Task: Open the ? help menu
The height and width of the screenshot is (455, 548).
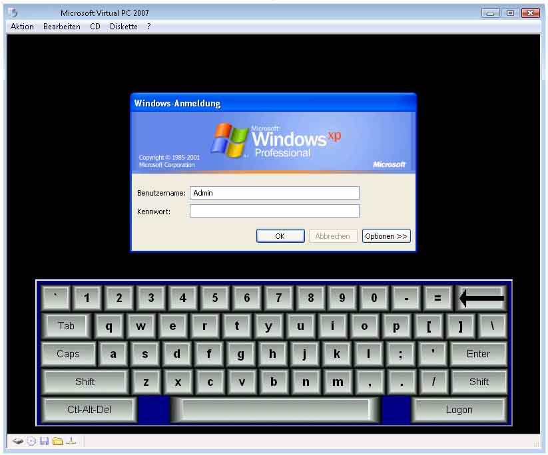Action: (x=149, y=27)
